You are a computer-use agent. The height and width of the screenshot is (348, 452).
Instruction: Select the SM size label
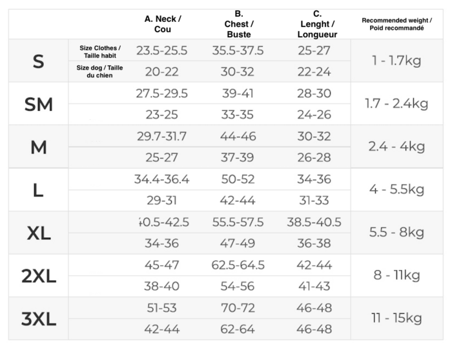tap(38, 104)
